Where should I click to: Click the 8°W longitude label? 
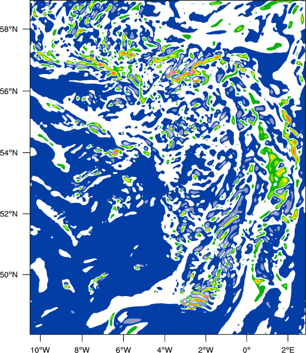(x=82, y=350)
